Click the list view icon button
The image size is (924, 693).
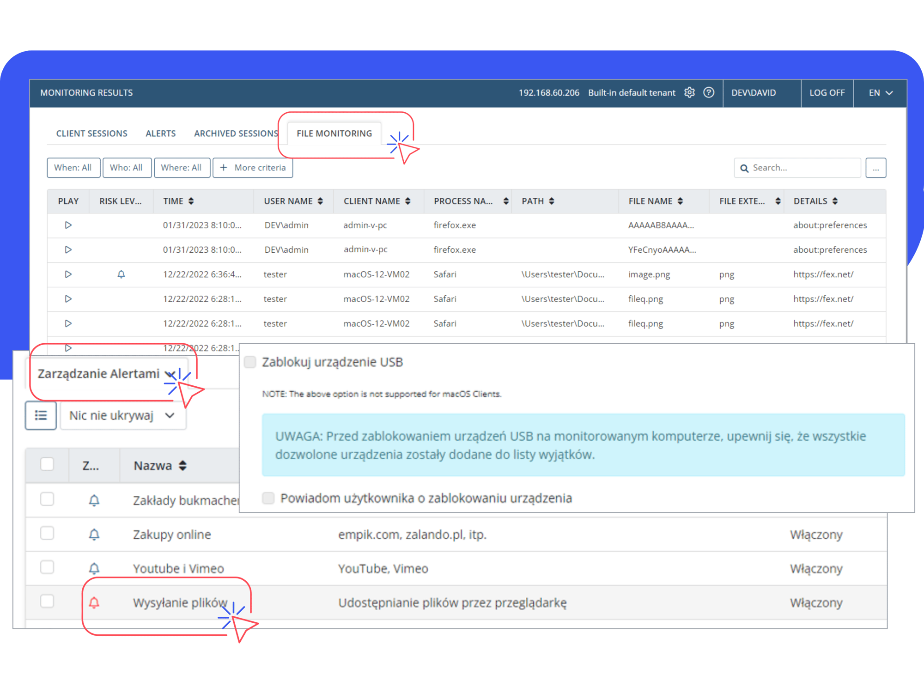(41, 415)
